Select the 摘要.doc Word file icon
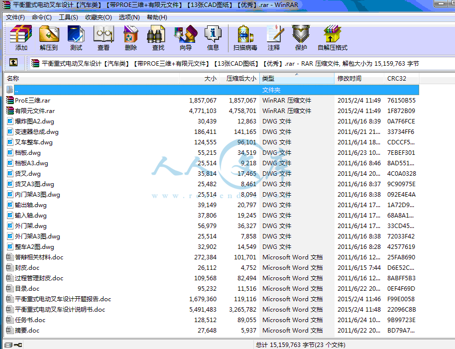 point(10,330)
